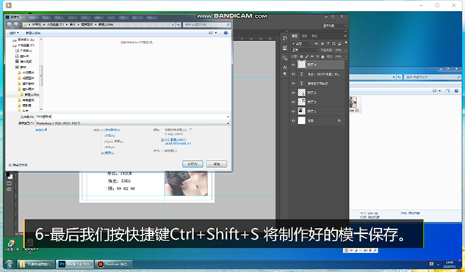Click the file name input field
The image size is (465, 272).
(132, 117)
